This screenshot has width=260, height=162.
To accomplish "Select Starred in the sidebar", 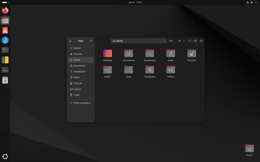I will (x=78, y=54).
